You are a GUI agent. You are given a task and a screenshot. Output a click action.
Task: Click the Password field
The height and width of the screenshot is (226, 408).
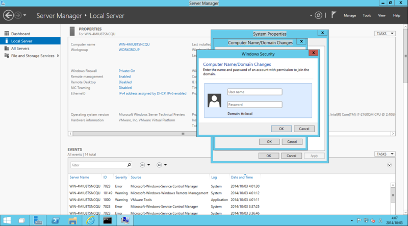[x=254, y=105]
